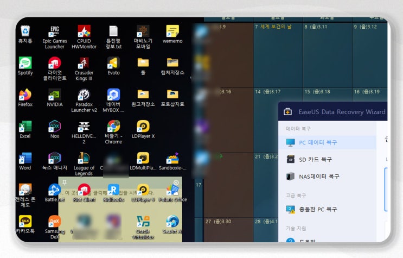The width and height of the screenshot is (403, 258).
Task: Open 녹스 매니저 shortcut
Action: [x=54, y=161]
